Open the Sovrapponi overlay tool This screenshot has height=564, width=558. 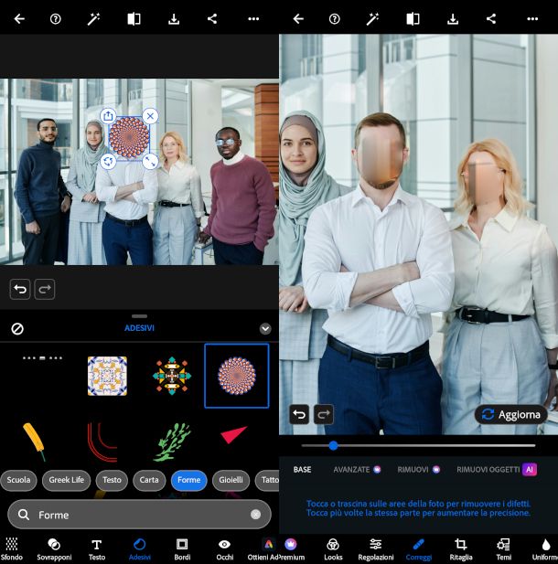[x=54, y=548]
